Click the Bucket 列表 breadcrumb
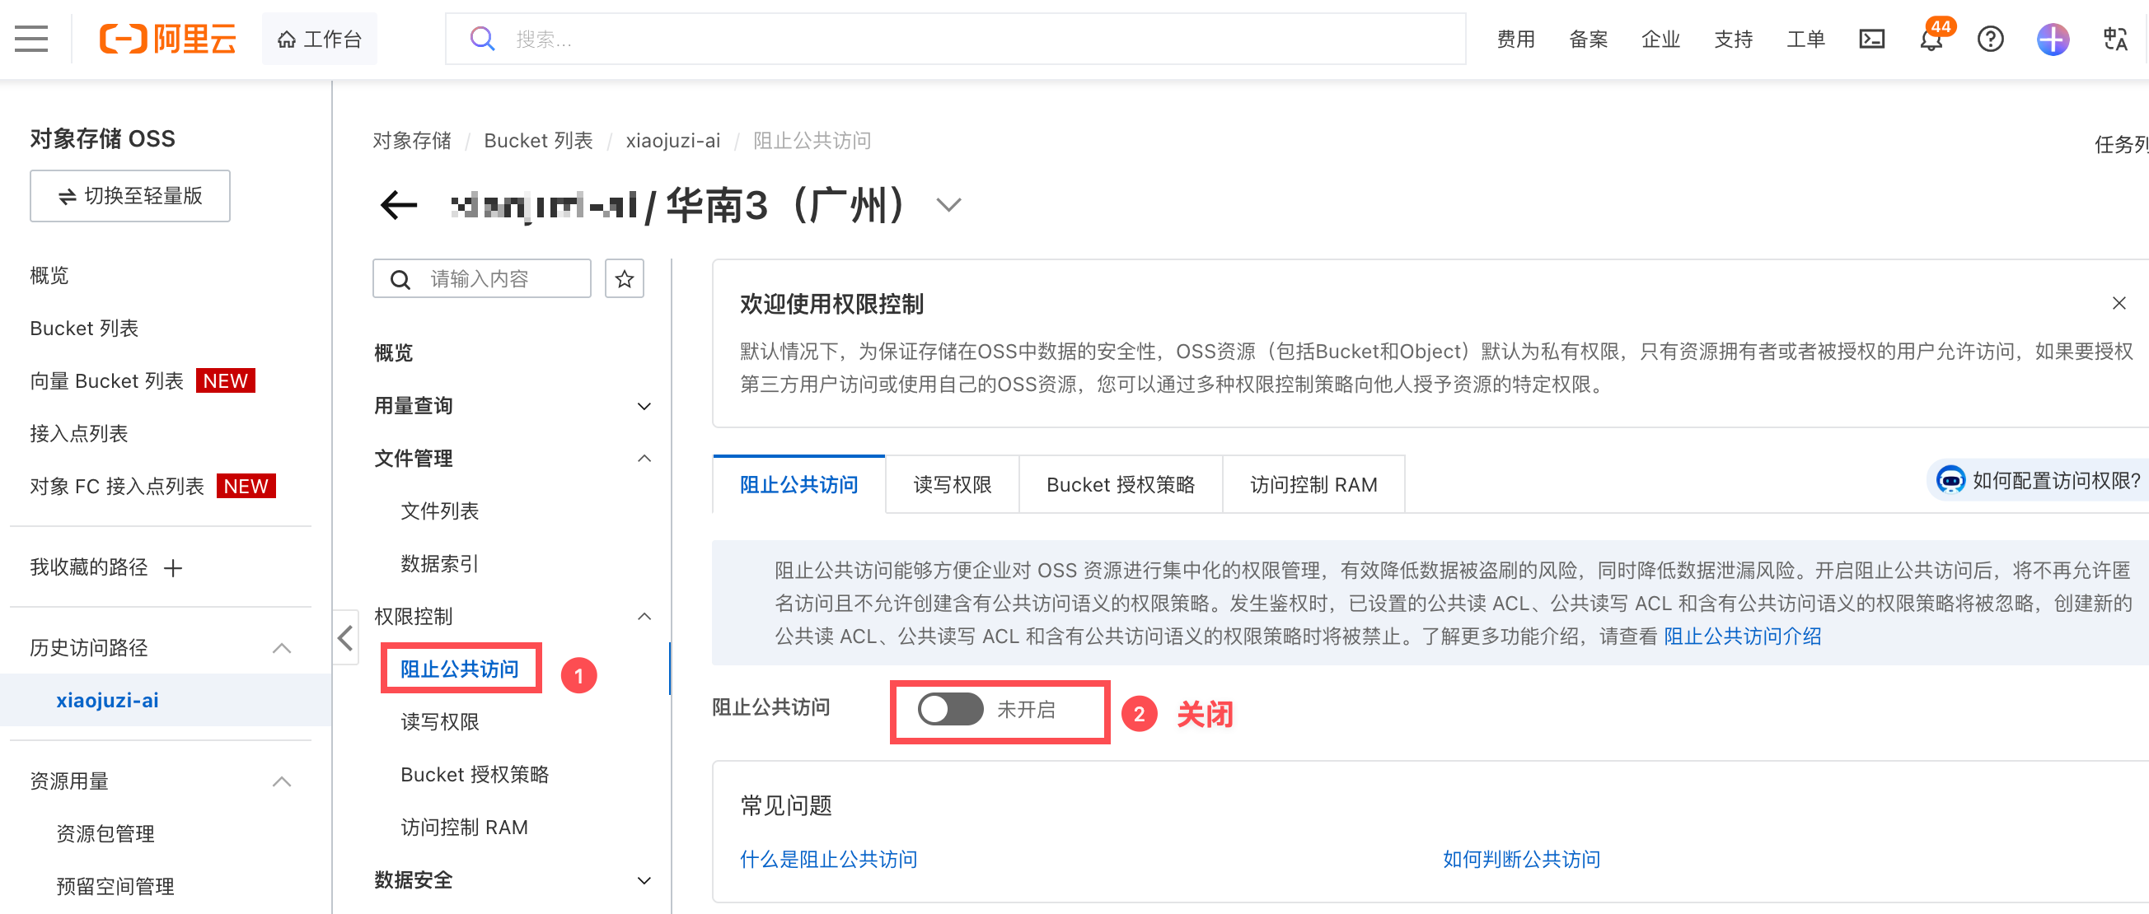Screen dimensions: 2149x914 click(x=538, y=140)
